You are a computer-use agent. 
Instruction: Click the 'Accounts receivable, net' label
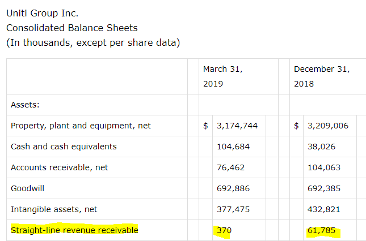[x=59, y=167]
